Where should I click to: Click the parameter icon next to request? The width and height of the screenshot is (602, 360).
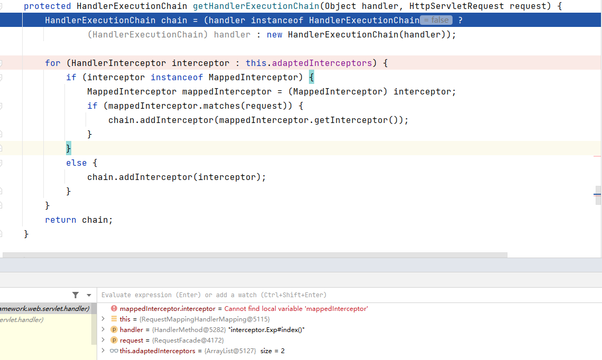114,340
